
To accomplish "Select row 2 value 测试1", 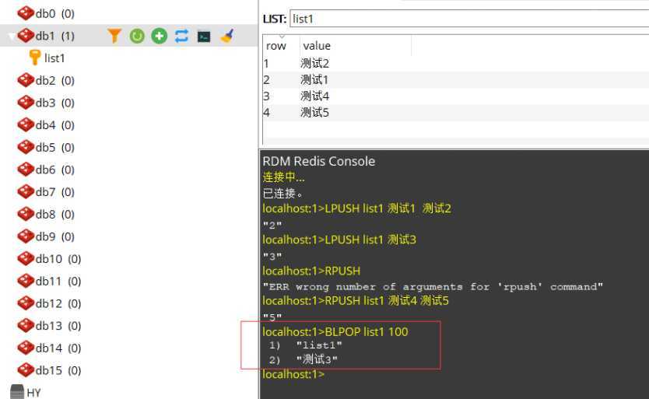I will [314, 79].
